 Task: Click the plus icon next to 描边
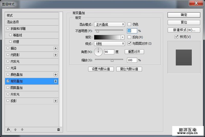[x=56, y=48]
